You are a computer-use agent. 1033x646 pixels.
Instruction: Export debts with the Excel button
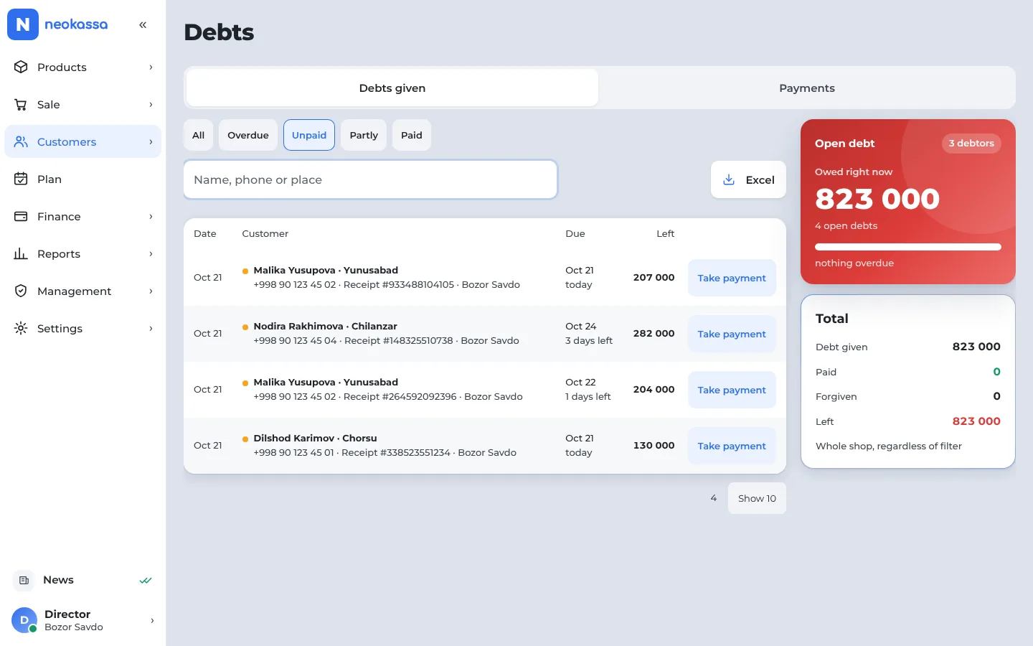point(748,179)
